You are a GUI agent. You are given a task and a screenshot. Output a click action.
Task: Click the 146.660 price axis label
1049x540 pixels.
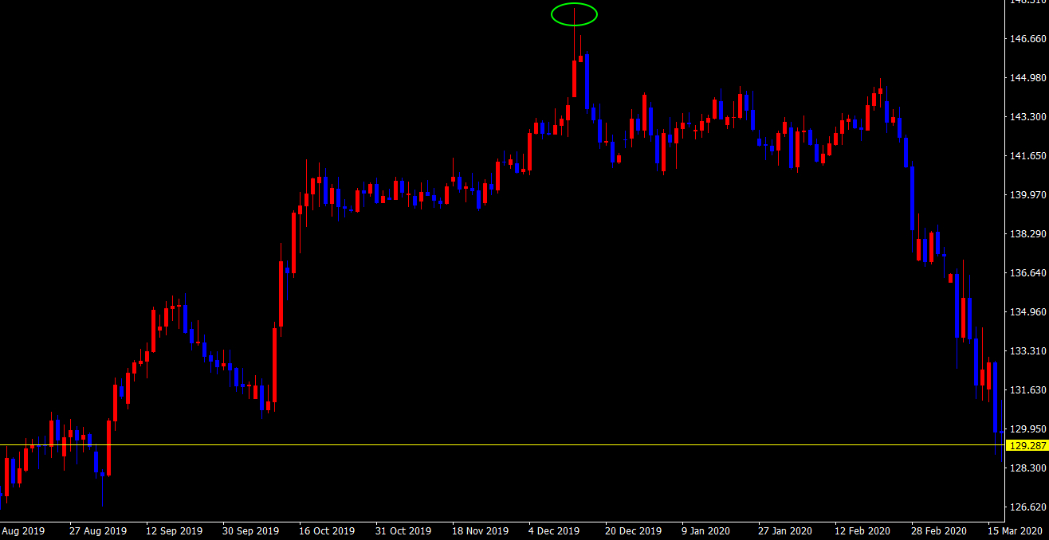[1027, 39]
